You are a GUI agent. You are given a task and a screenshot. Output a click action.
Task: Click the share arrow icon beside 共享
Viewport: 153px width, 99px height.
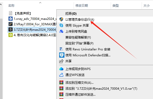[61, 61]
